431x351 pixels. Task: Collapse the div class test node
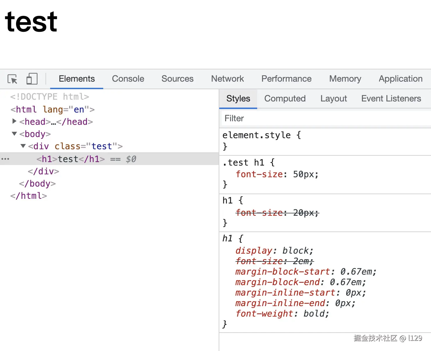click(23, 146)
